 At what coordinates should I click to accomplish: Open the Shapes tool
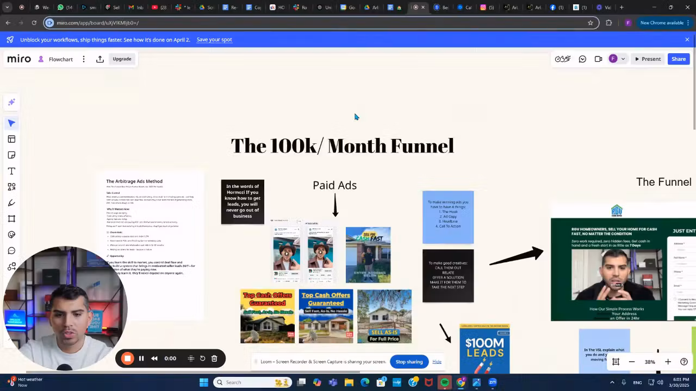[x=11, y=187]
